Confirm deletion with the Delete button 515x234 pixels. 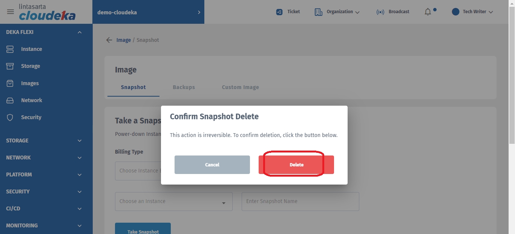tap(296, 165)
